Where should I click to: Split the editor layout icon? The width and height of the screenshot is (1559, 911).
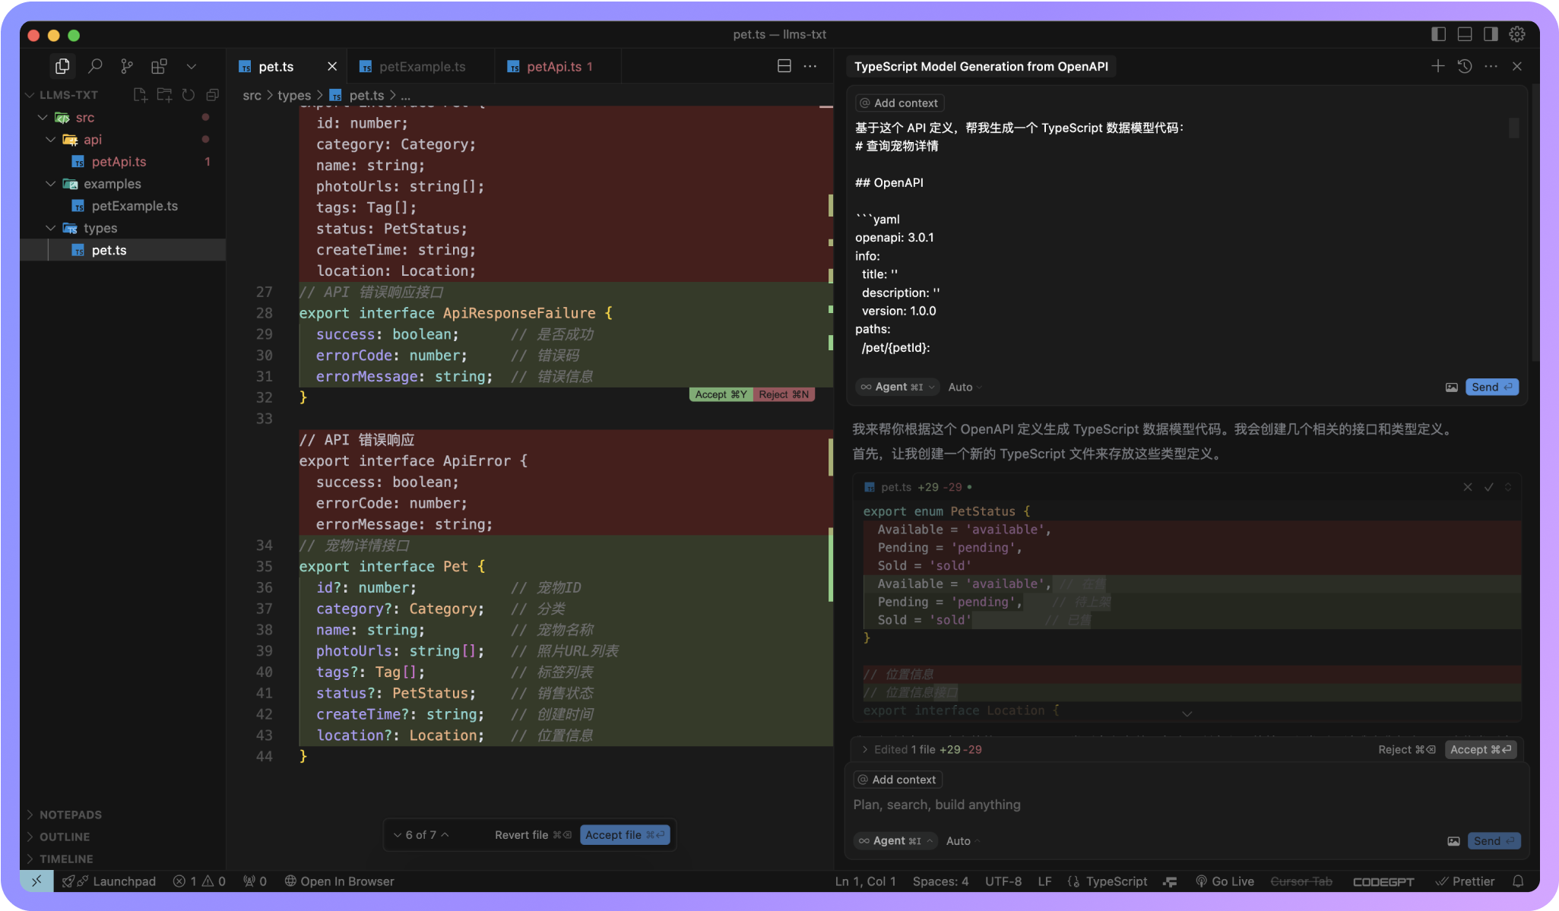pyautogui.click(x=784, y=67)
